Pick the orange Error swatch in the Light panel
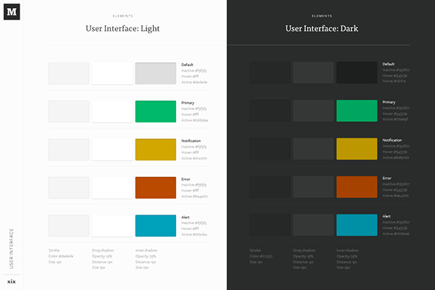 click(156, 186)
